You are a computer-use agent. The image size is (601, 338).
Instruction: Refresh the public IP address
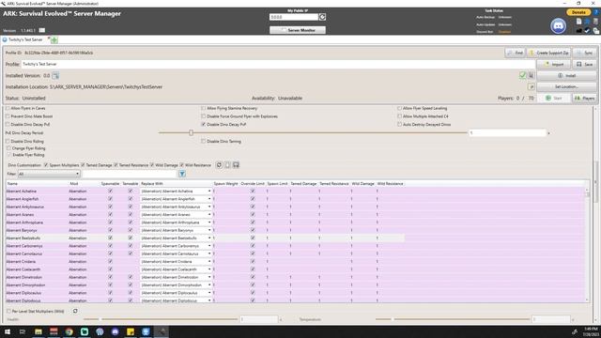(x=322, y=17)
